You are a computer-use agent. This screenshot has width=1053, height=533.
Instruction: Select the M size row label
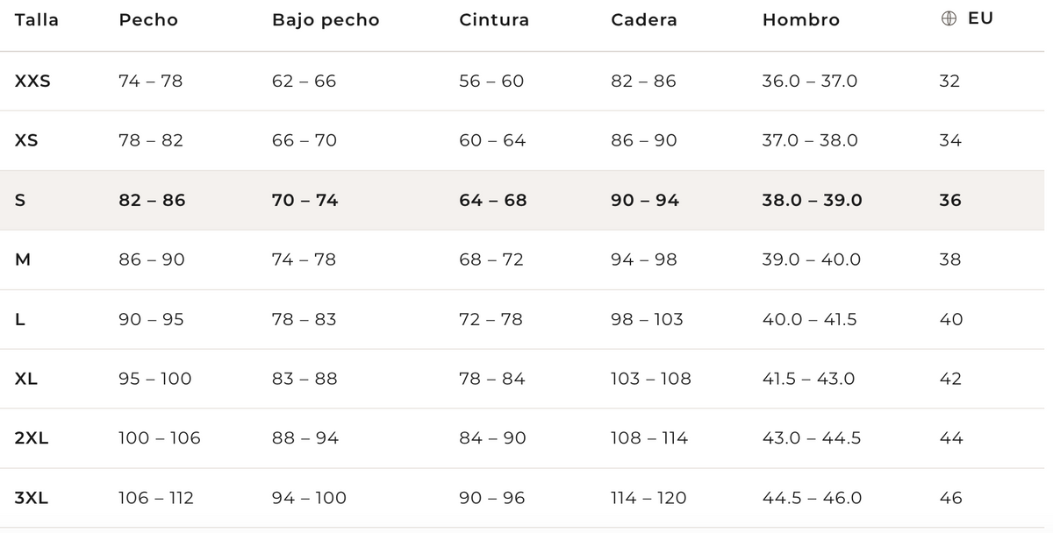pyautogui.click(x=23, y=259)
